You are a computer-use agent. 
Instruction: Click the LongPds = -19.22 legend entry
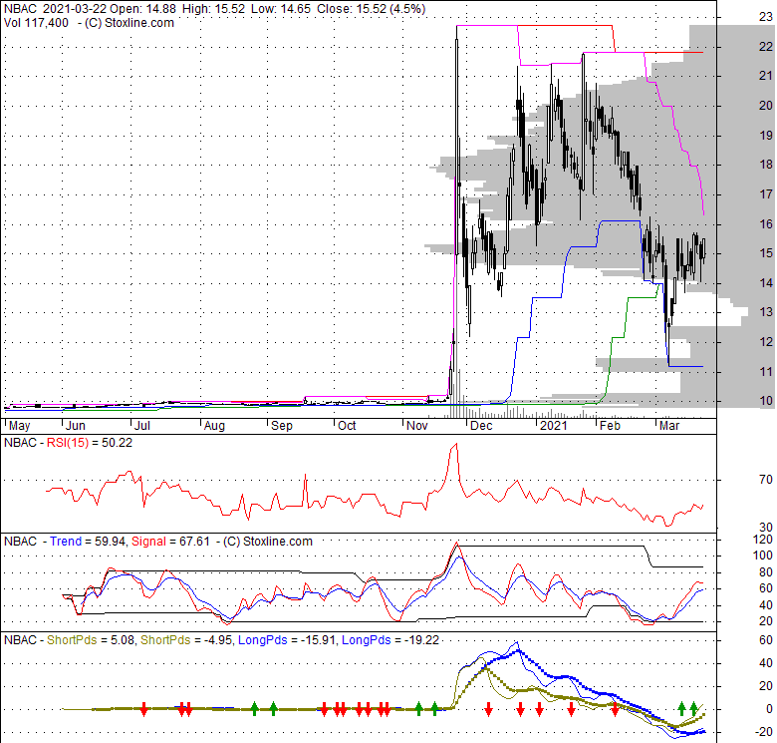(390, 640)
